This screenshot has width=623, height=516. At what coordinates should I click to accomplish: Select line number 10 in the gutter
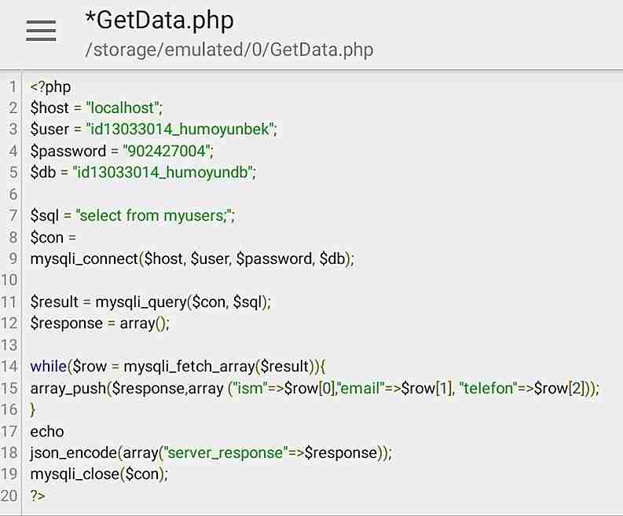pos(9,280)
